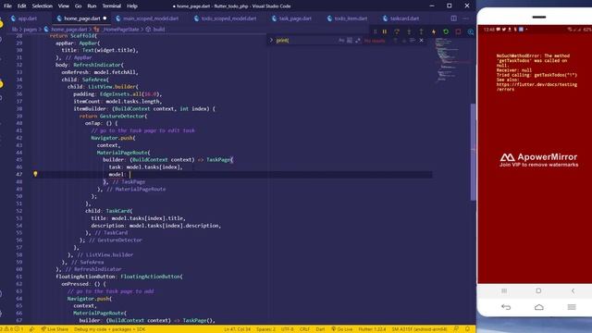
Task: Tap Recents button on mirrored phone
Action: 504,290
